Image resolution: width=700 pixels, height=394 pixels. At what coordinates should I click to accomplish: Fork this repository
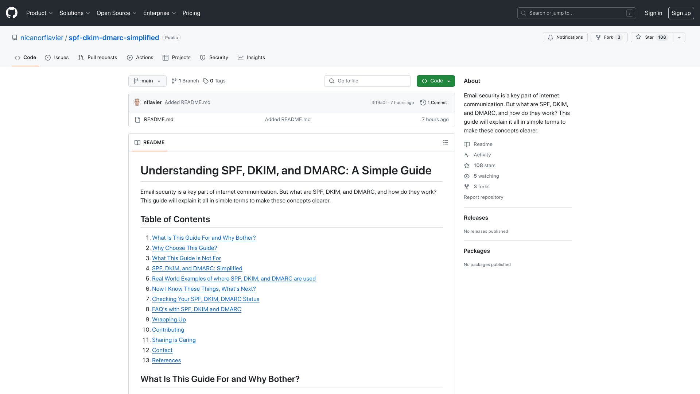[x=609, y=37]
